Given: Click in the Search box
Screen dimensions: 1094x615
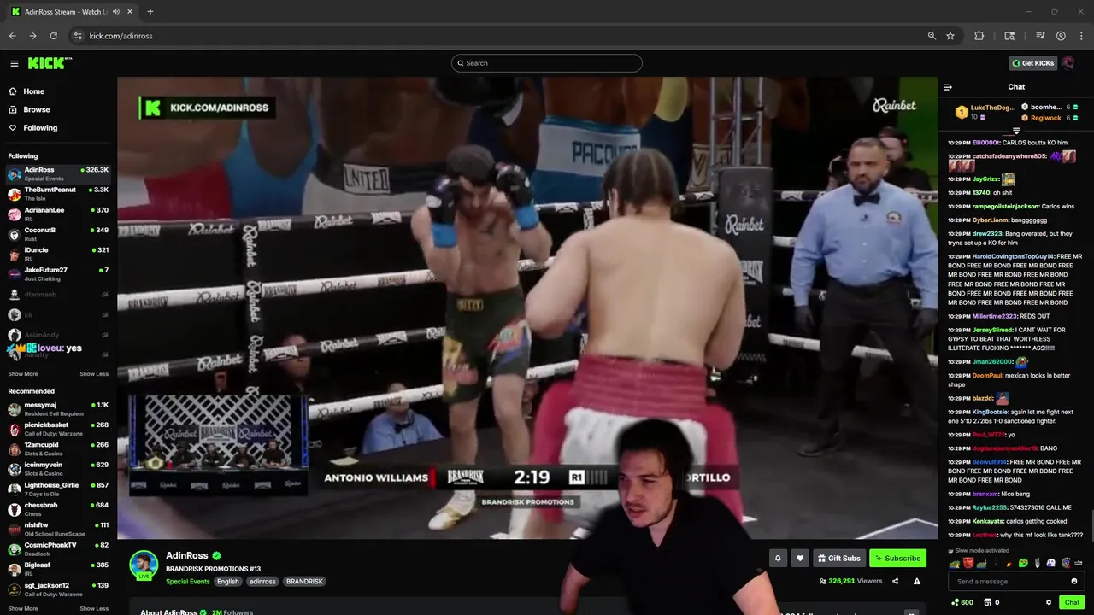Looking at the screenshot, I should [547, 63].
